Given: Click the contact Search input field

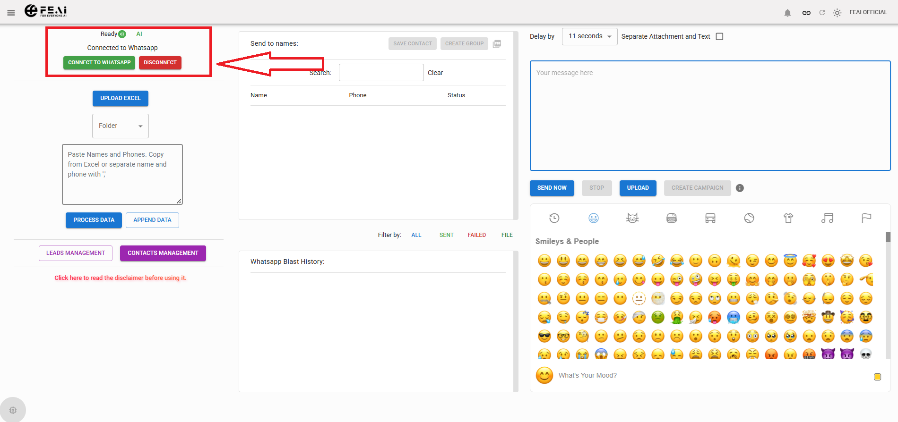Looking at the screenshot, I should (381, 73).
